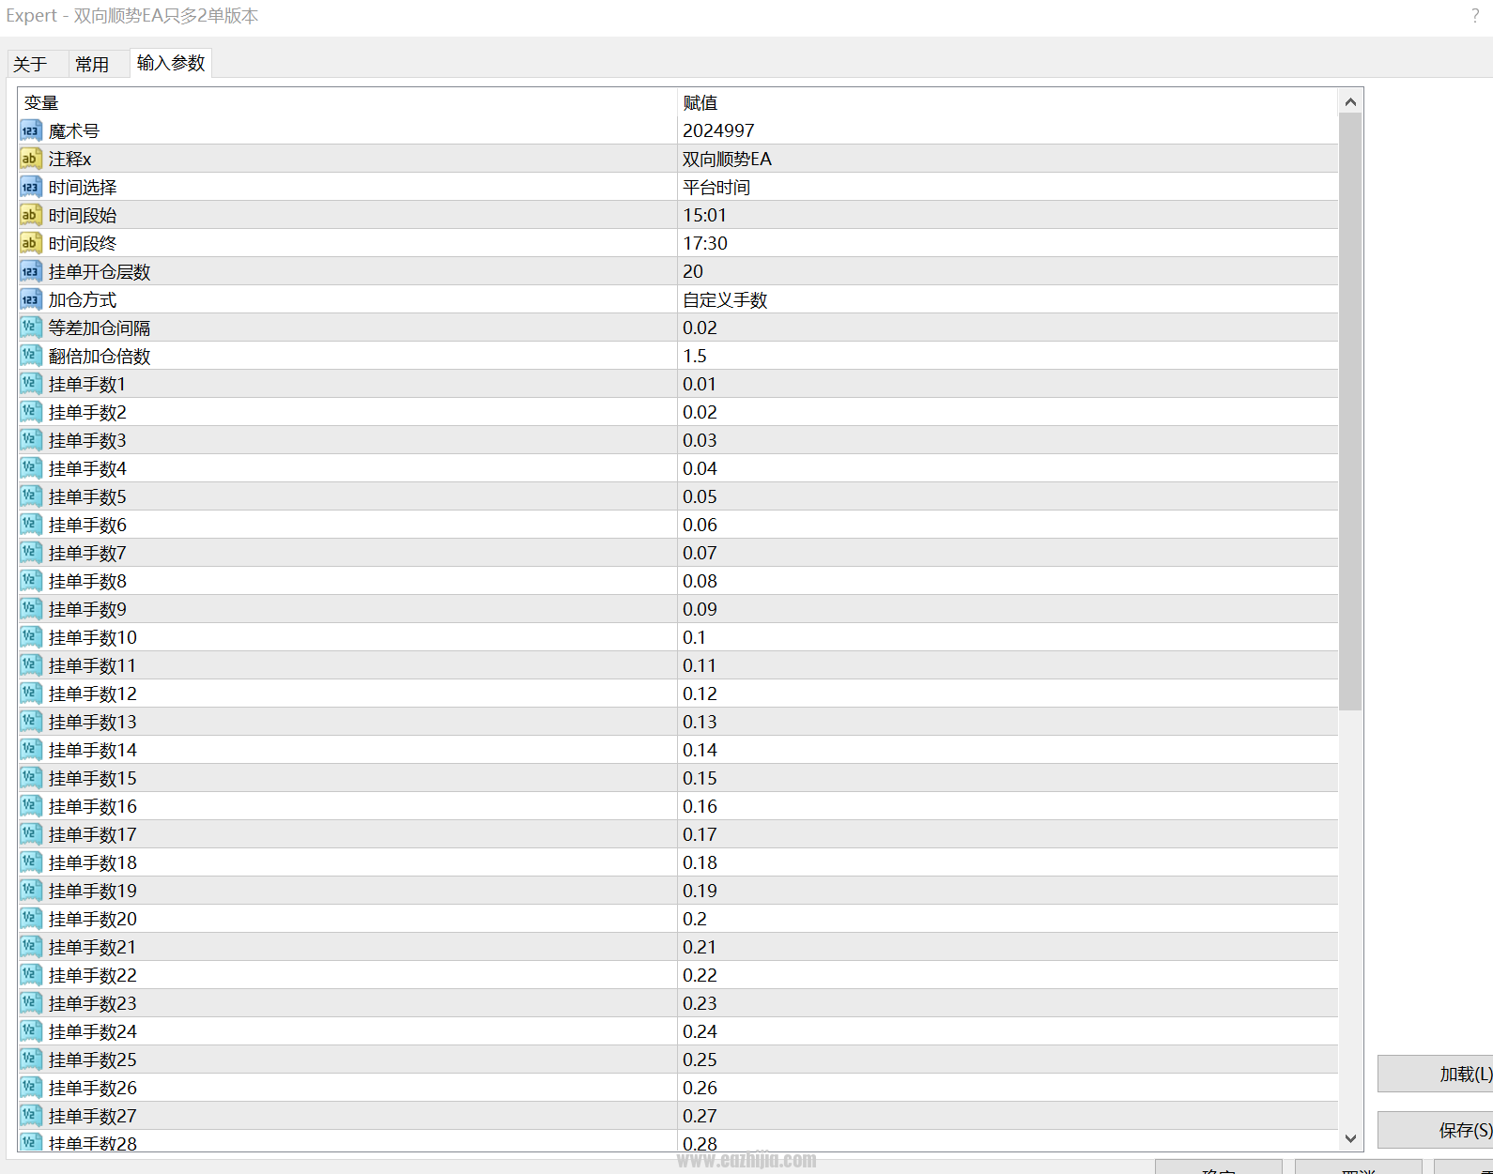Edit the 挂单开仓层数 value 20
Screen dimensions: 1493x1174
point(1008,271)
